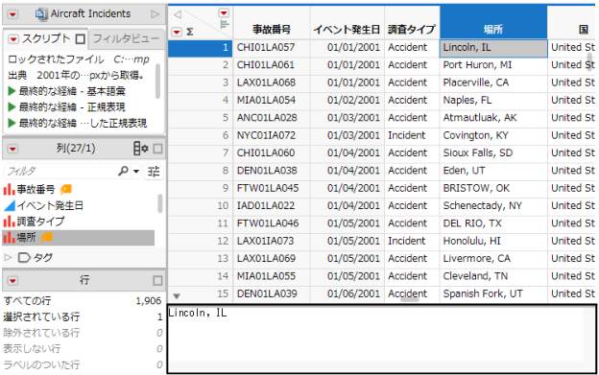
Task: Select the イベント発生日 column in list
Action: click(50, 205)
